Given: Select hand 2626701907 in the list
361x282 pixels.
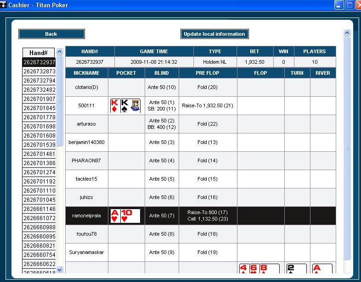Looking at the screenshot, I should pos(39,99).
